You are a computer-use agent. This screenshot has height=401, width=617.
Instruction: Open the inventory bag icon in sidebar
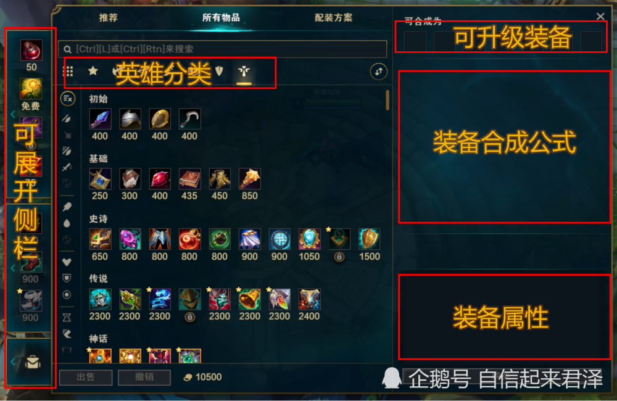pyautogui.click(x=33, y=362)
